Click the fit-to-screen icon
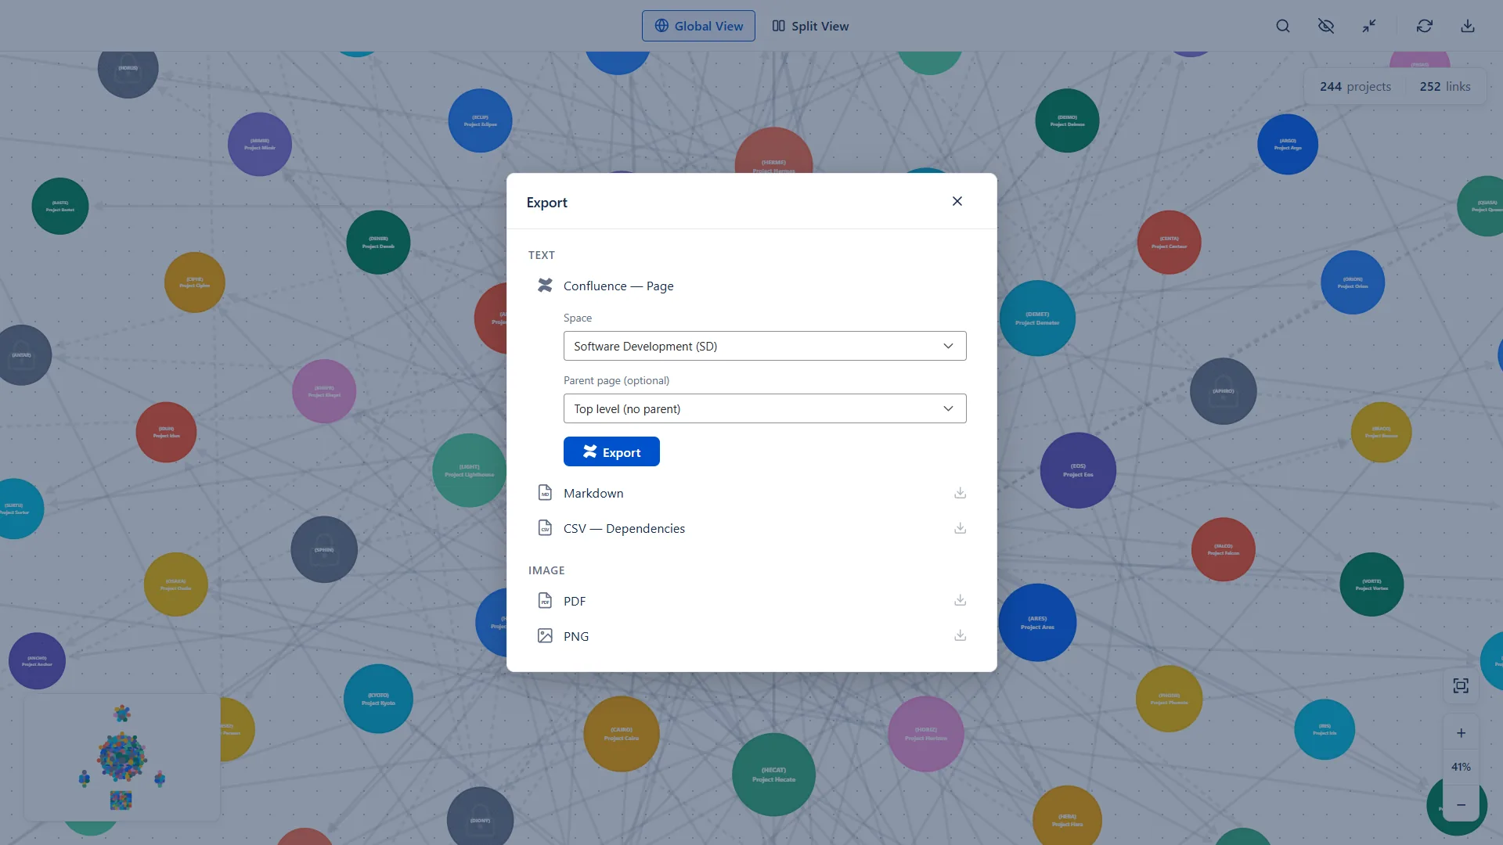The height and width of the screenshot is (845, 1503). pos(1461,686)
